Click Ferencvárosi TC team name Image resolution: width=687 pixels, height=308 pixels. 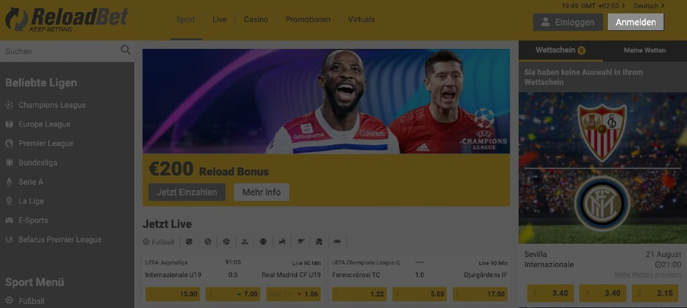[x=356, y=275]
